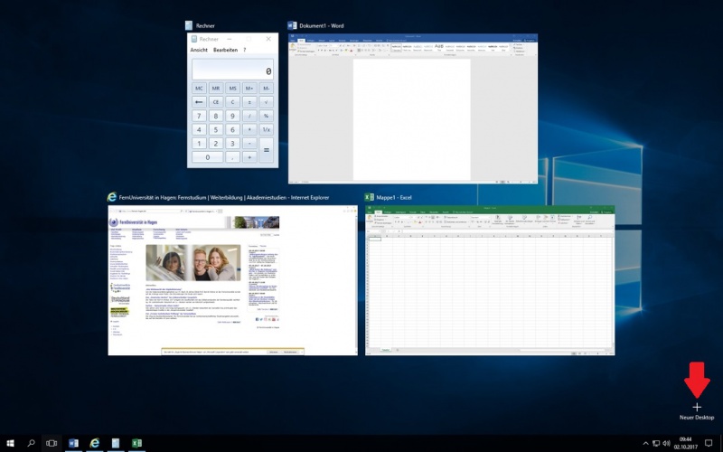Open the network status tray icon
Image resolution: width=723 pixels, height=452 pixels.
pyautogui.click(x=656, y=444)
